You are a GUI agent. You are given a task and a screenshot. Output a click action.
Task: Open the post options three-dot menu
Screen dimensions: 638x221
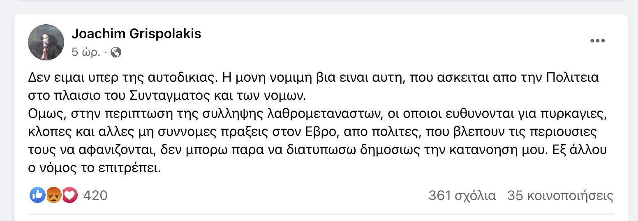click(x=598, y=41)
